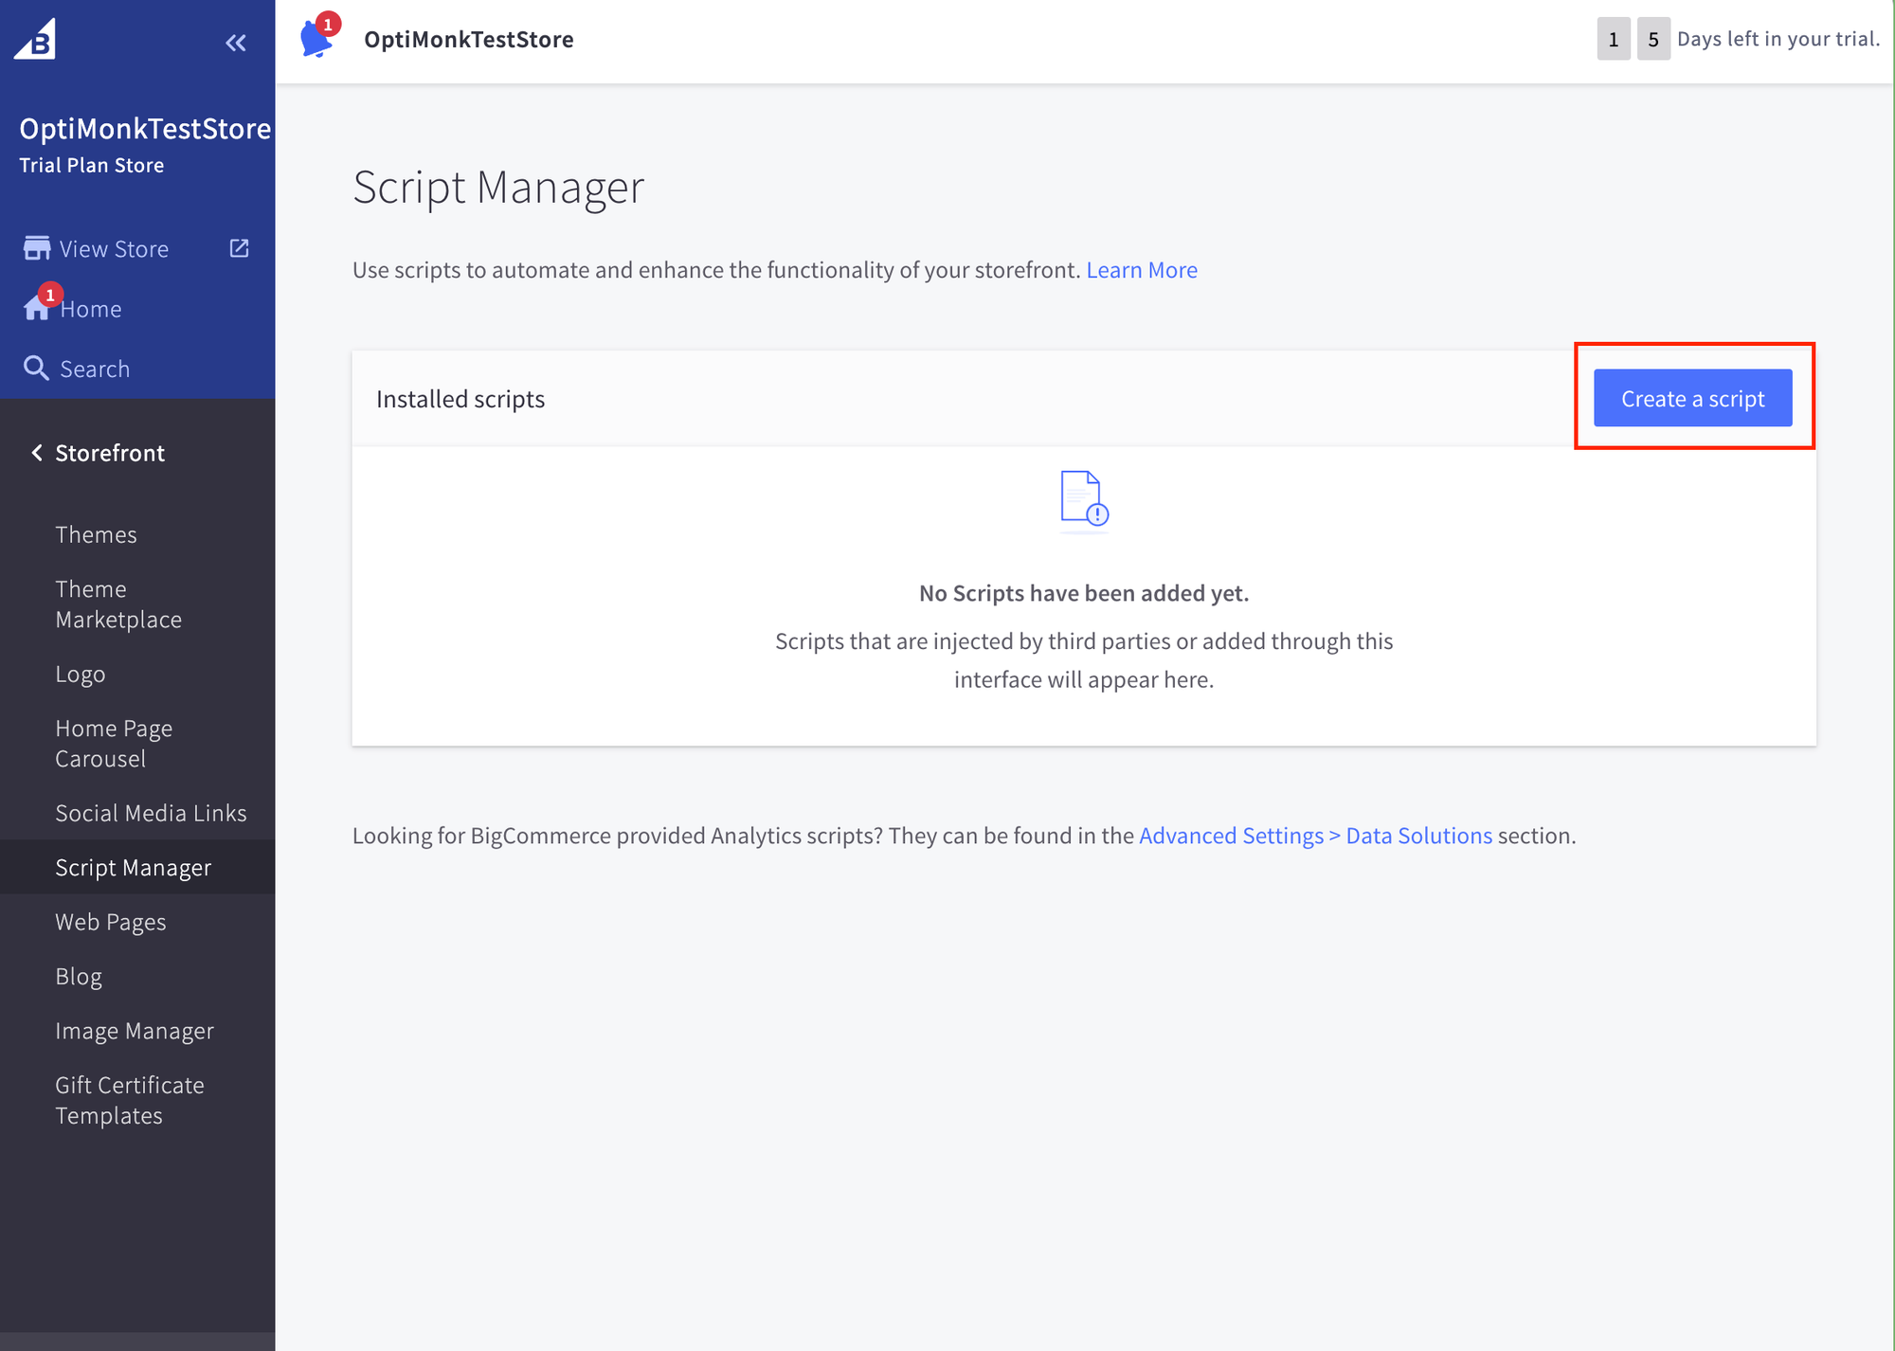This screenshot has width=1895, height=1351.
Task: Open Theme Marketplace menu item
Action: click(x=118, y=604)
